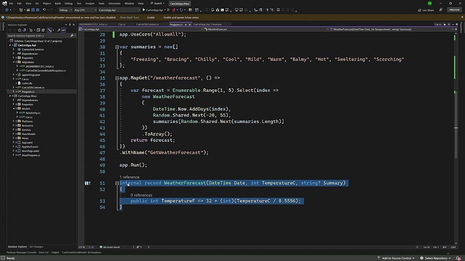Click the Live Share button

click(x=426, y=10)
